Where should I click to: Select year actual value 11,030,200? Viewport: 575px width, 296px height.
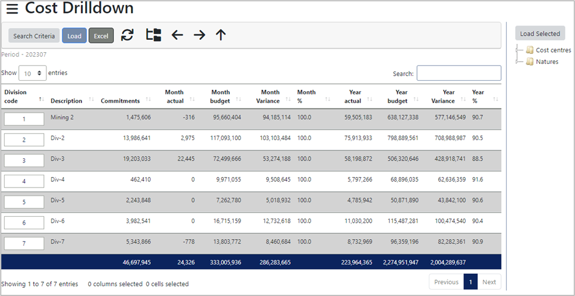(x=358, y=221)
